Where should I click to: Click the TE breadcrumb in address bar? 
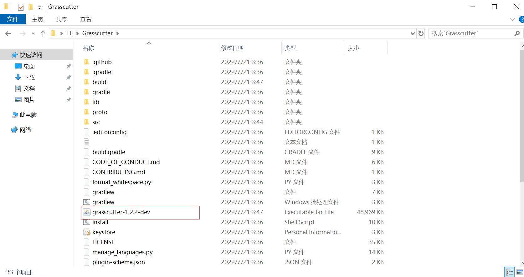[x=69, y=33]
